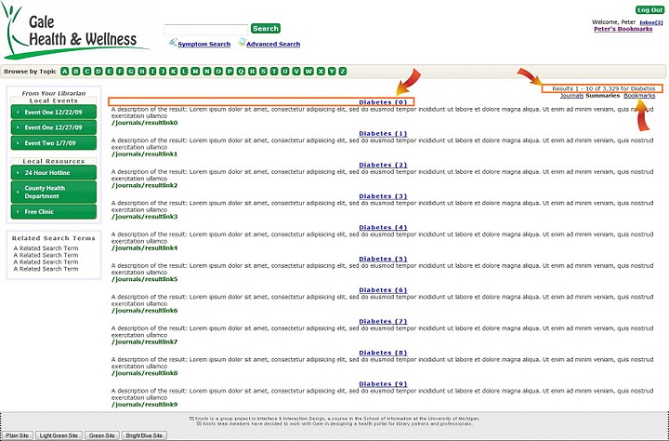Open the Inbox(3) link
Viewport: 669px width, 441px height.
click(x=651, y=21)
